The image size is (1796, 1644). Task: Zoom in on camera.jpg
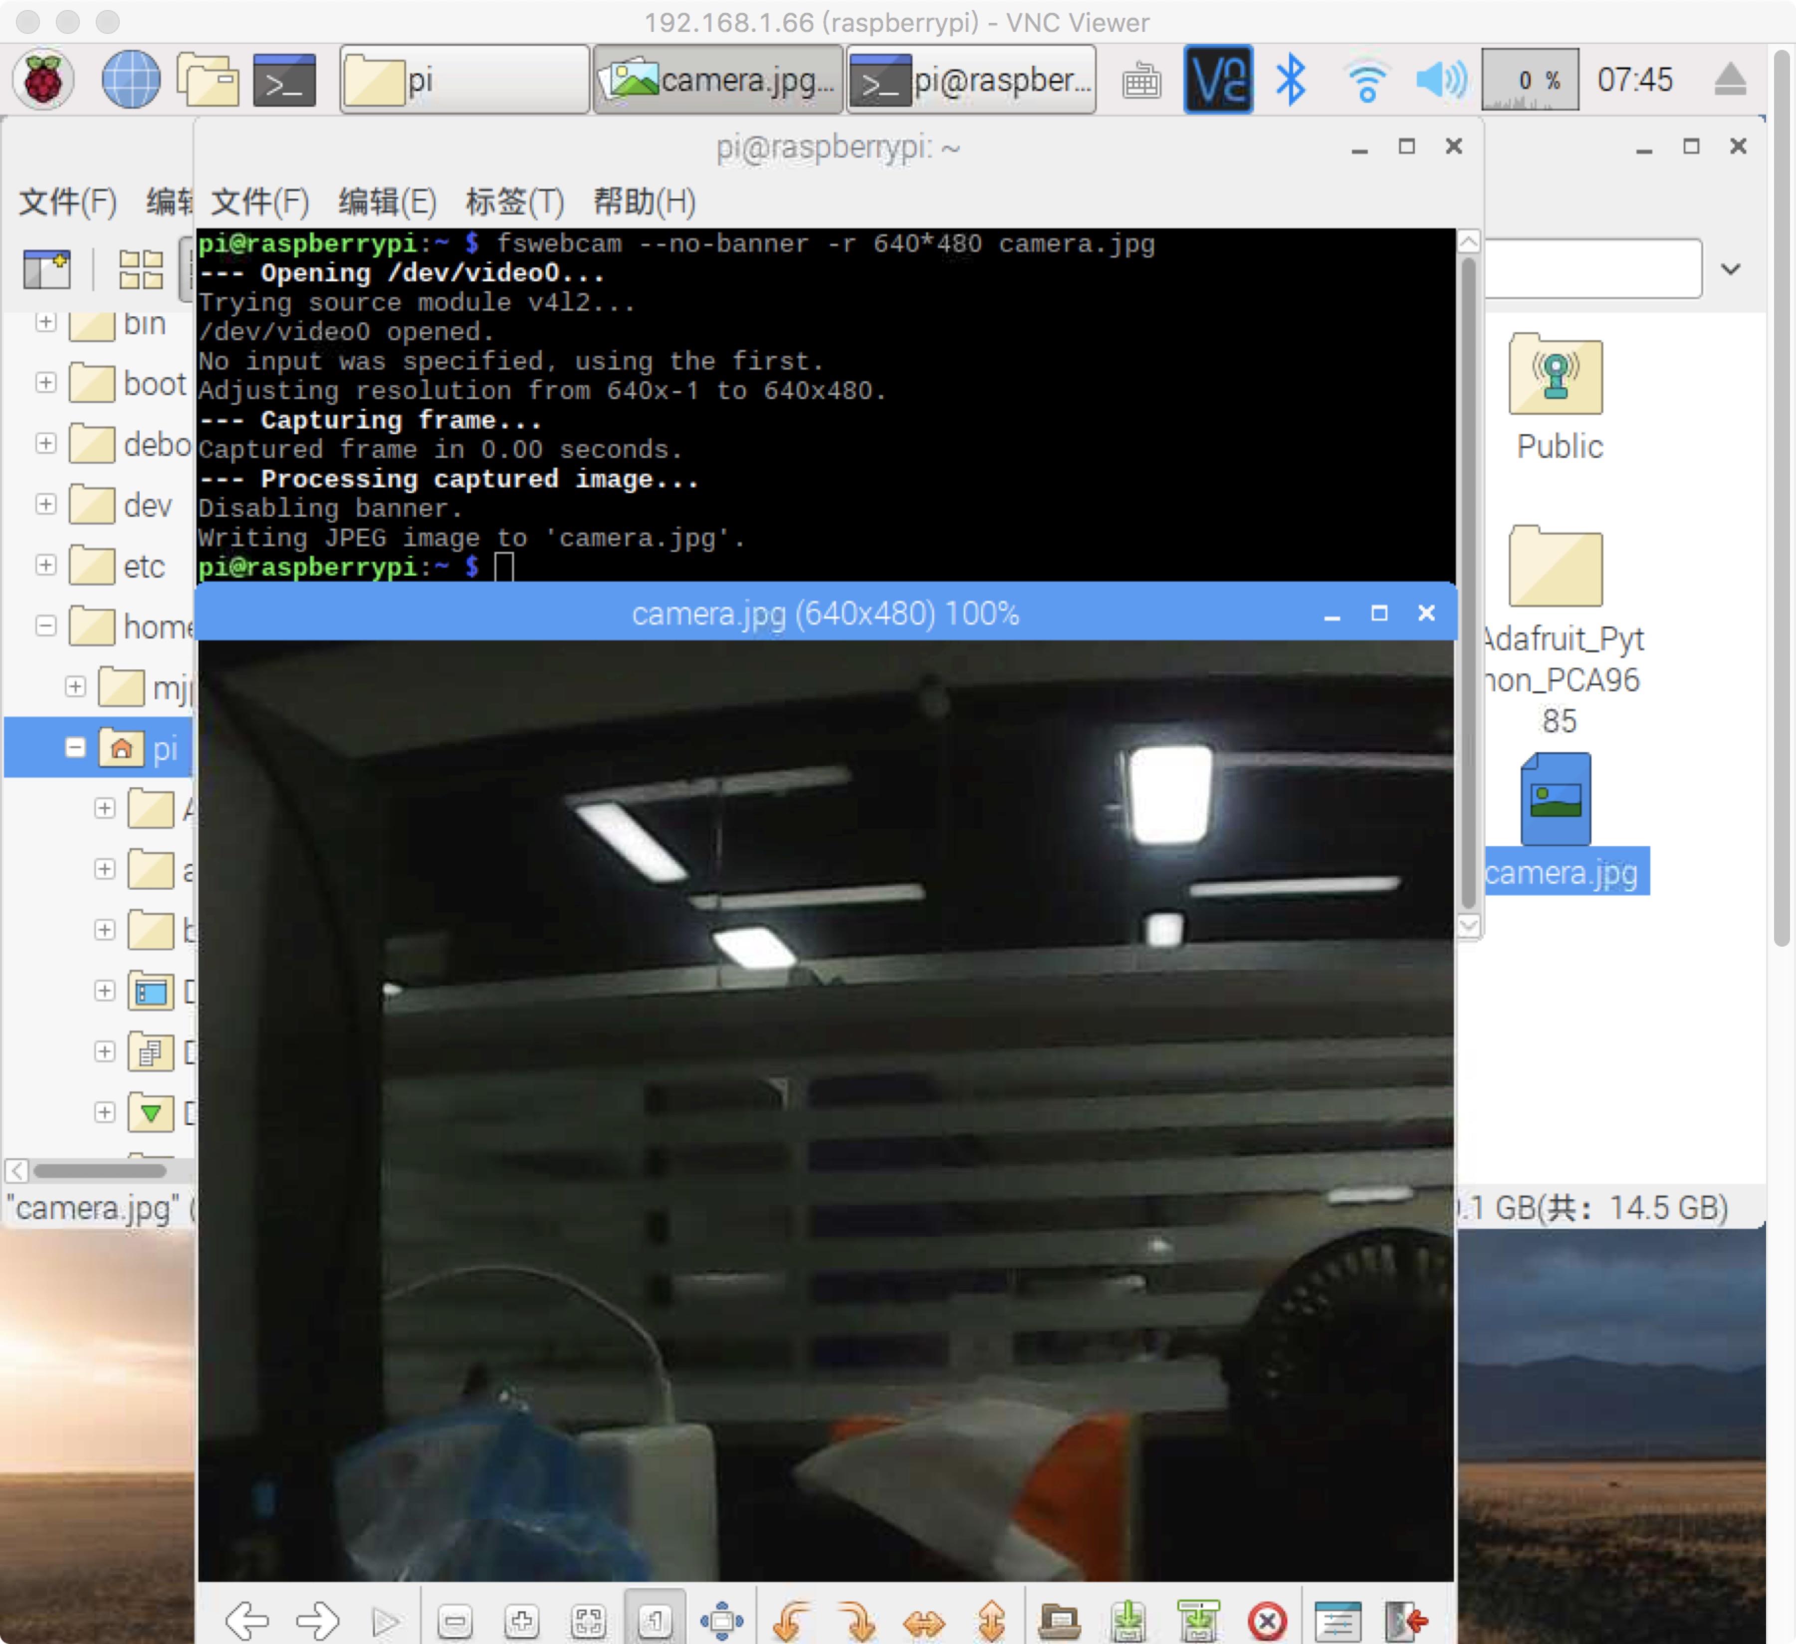pos(522,1621)
